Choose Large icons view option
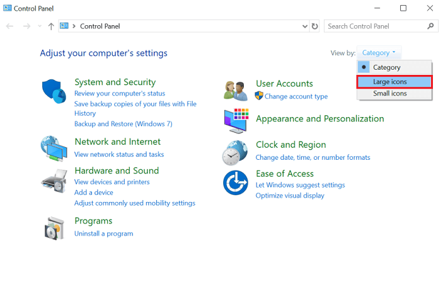 (394, 82)
